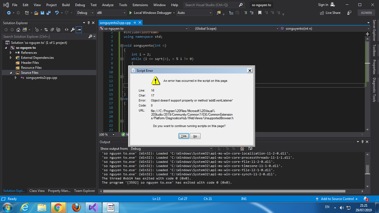The height and width of the screenshot is (213, 379).
Task: Toggle the Preview Selected Items button
Action: pyautogui.click(x=79, y=30)
